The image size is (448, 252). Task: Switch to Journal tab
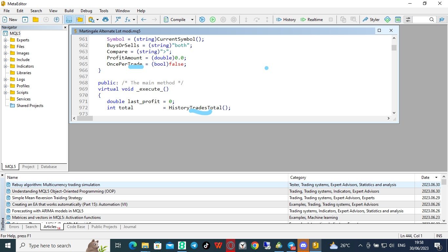click(130, 227)
